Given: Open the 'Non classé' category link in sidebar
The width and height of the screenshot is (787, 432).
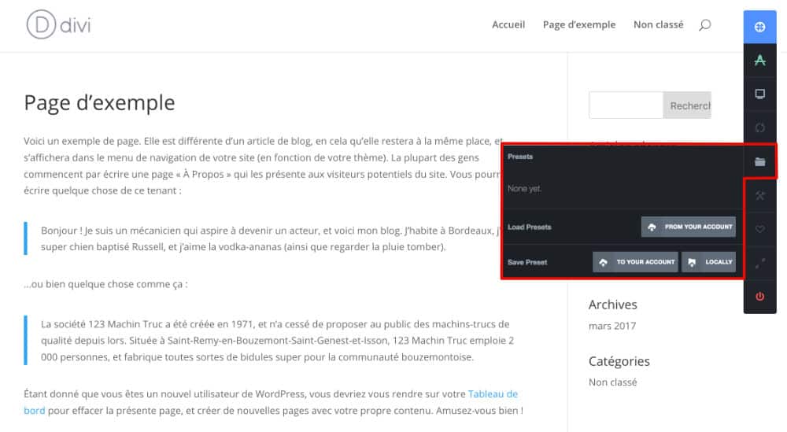Looking at the screenshot, I should (x=612, y=382).
